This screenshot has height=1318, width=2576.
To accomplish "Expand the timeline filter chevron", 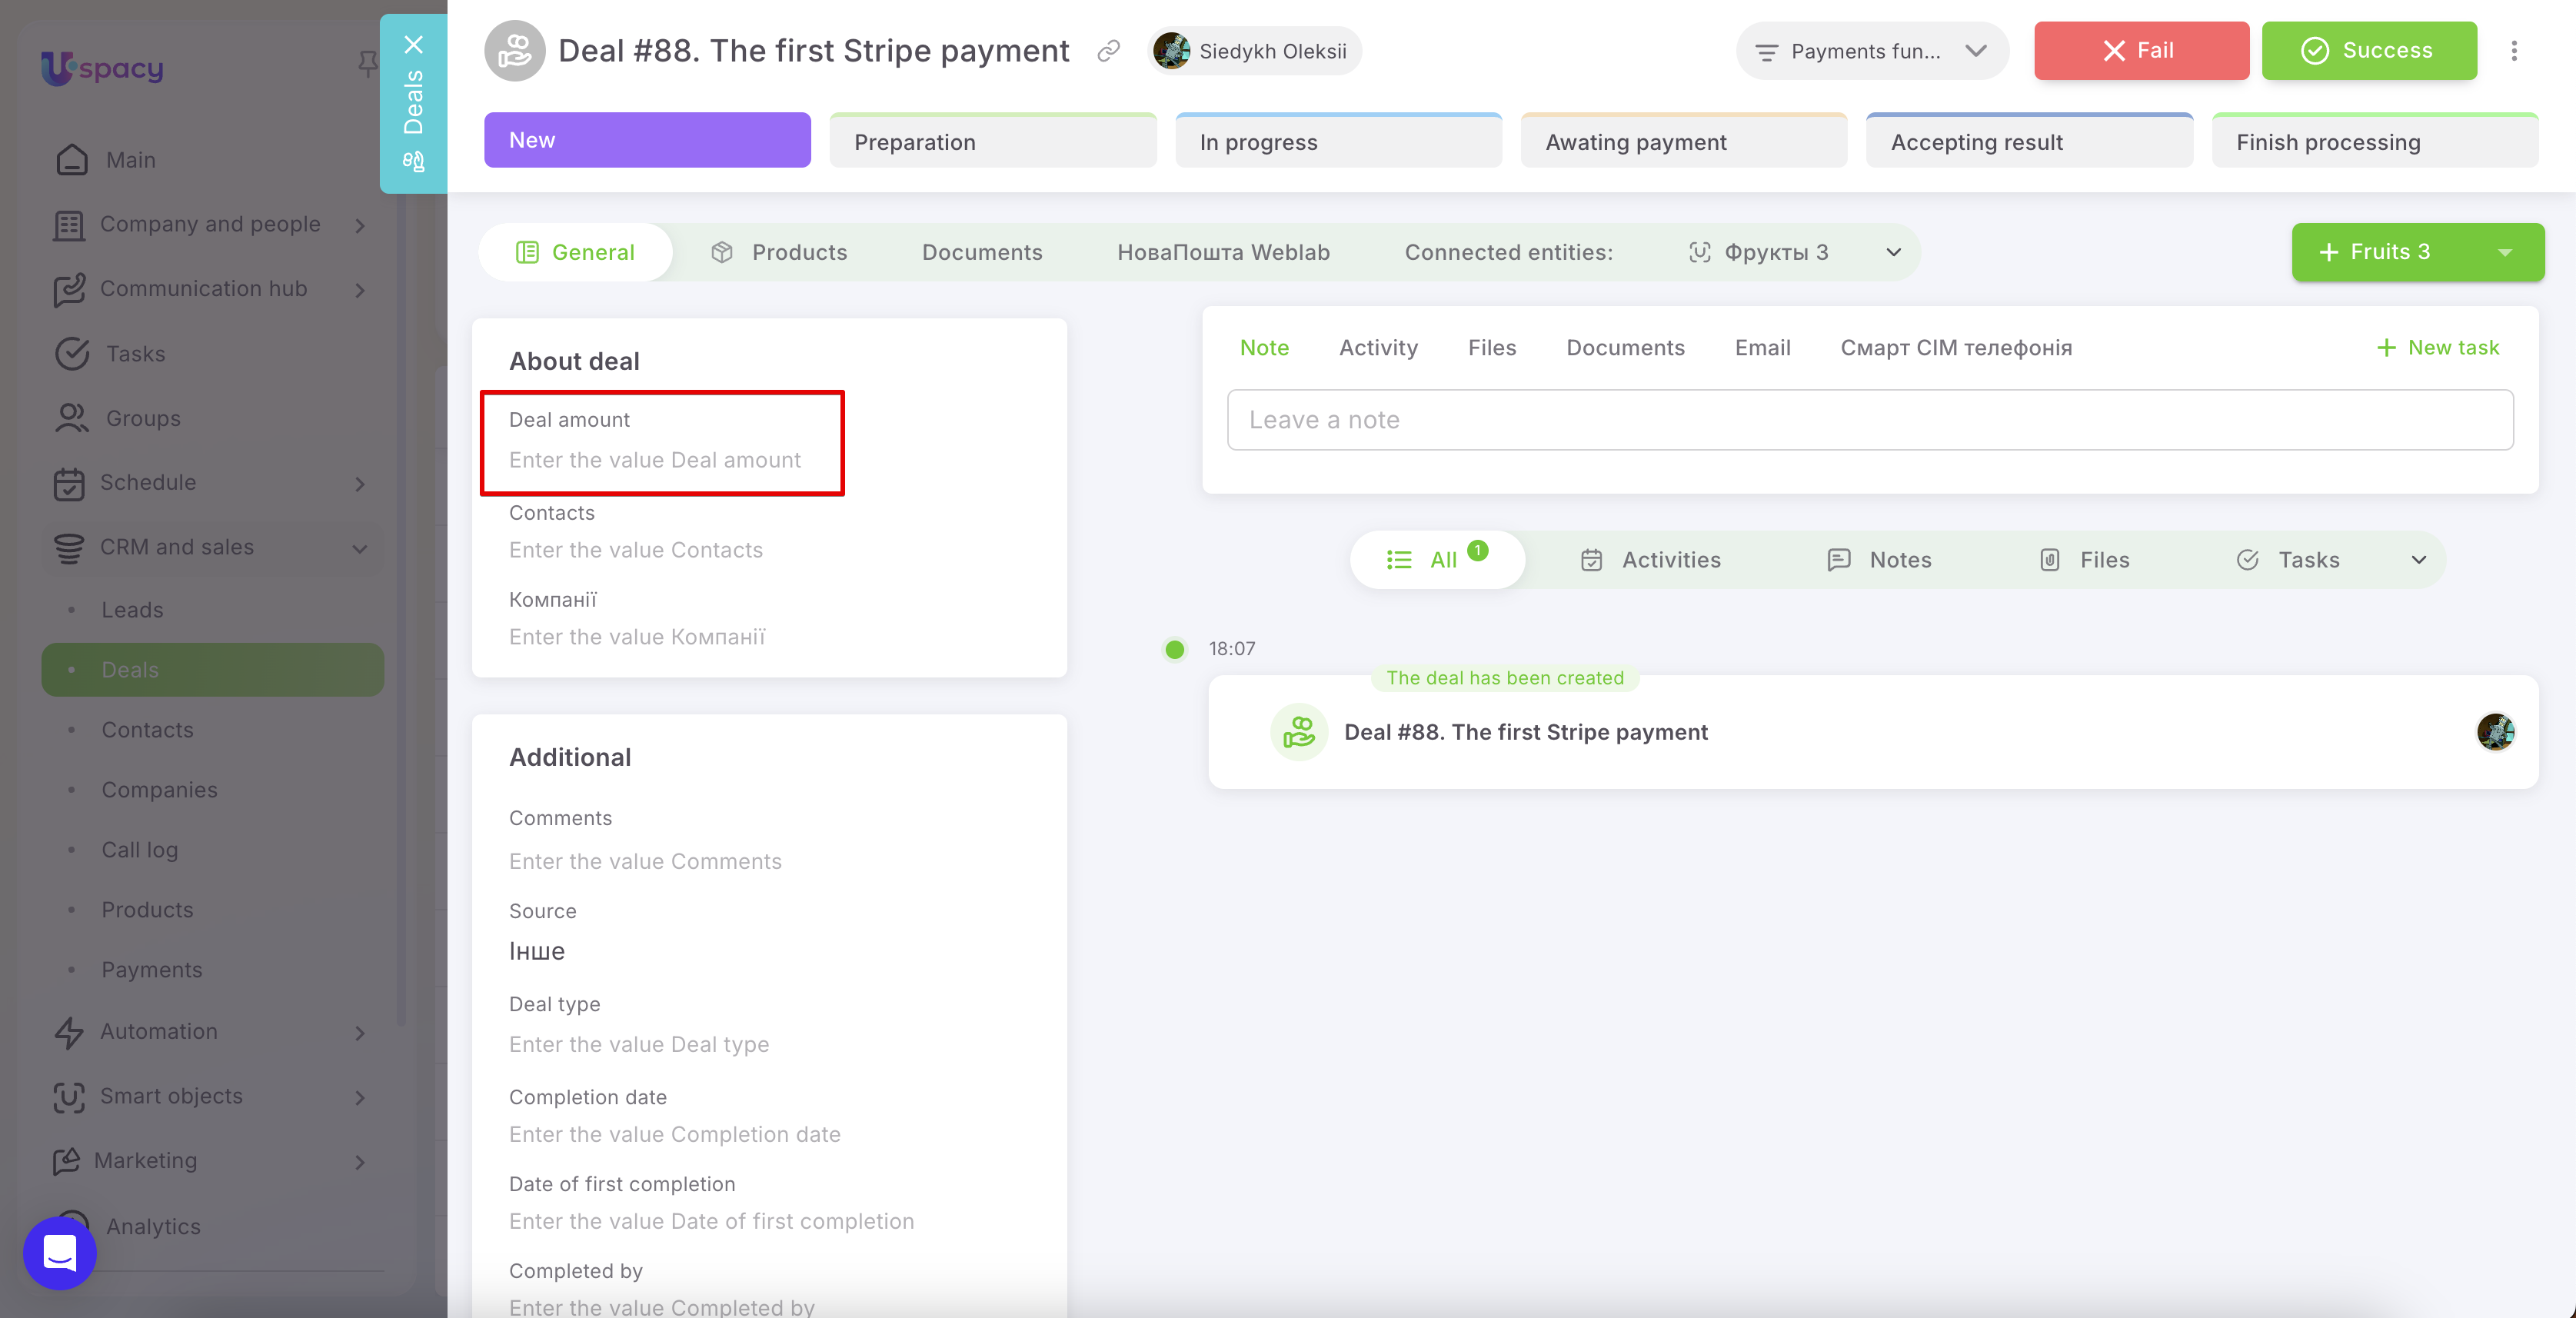I will point(2418,560).
